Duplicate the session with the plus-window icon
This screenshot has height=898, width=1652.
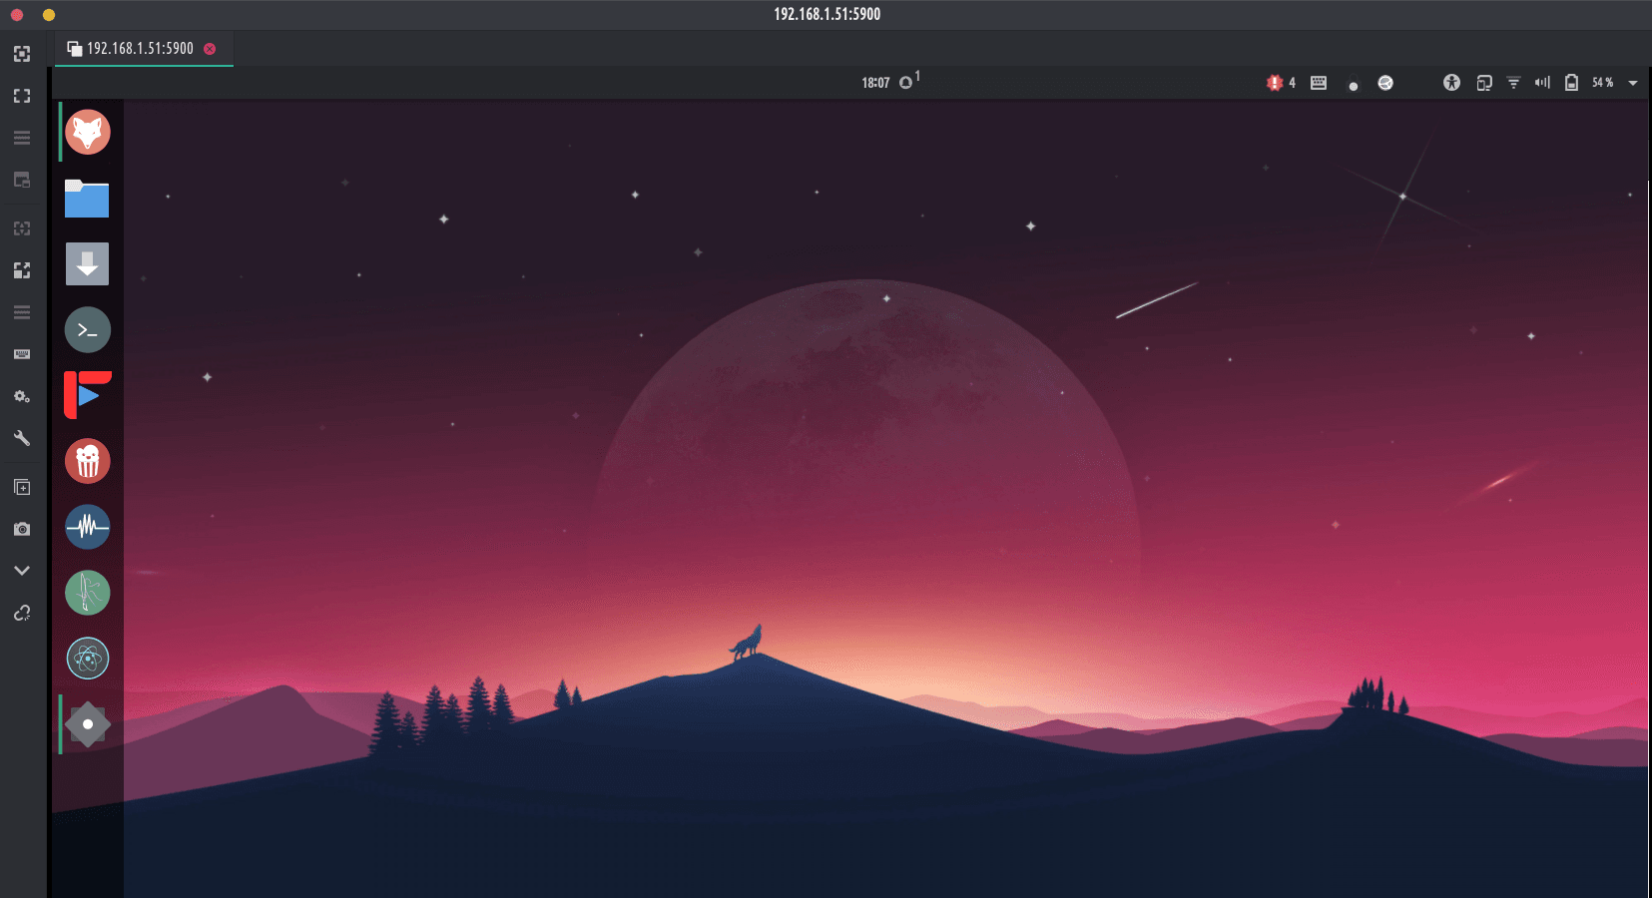click(x=22, y=487)
